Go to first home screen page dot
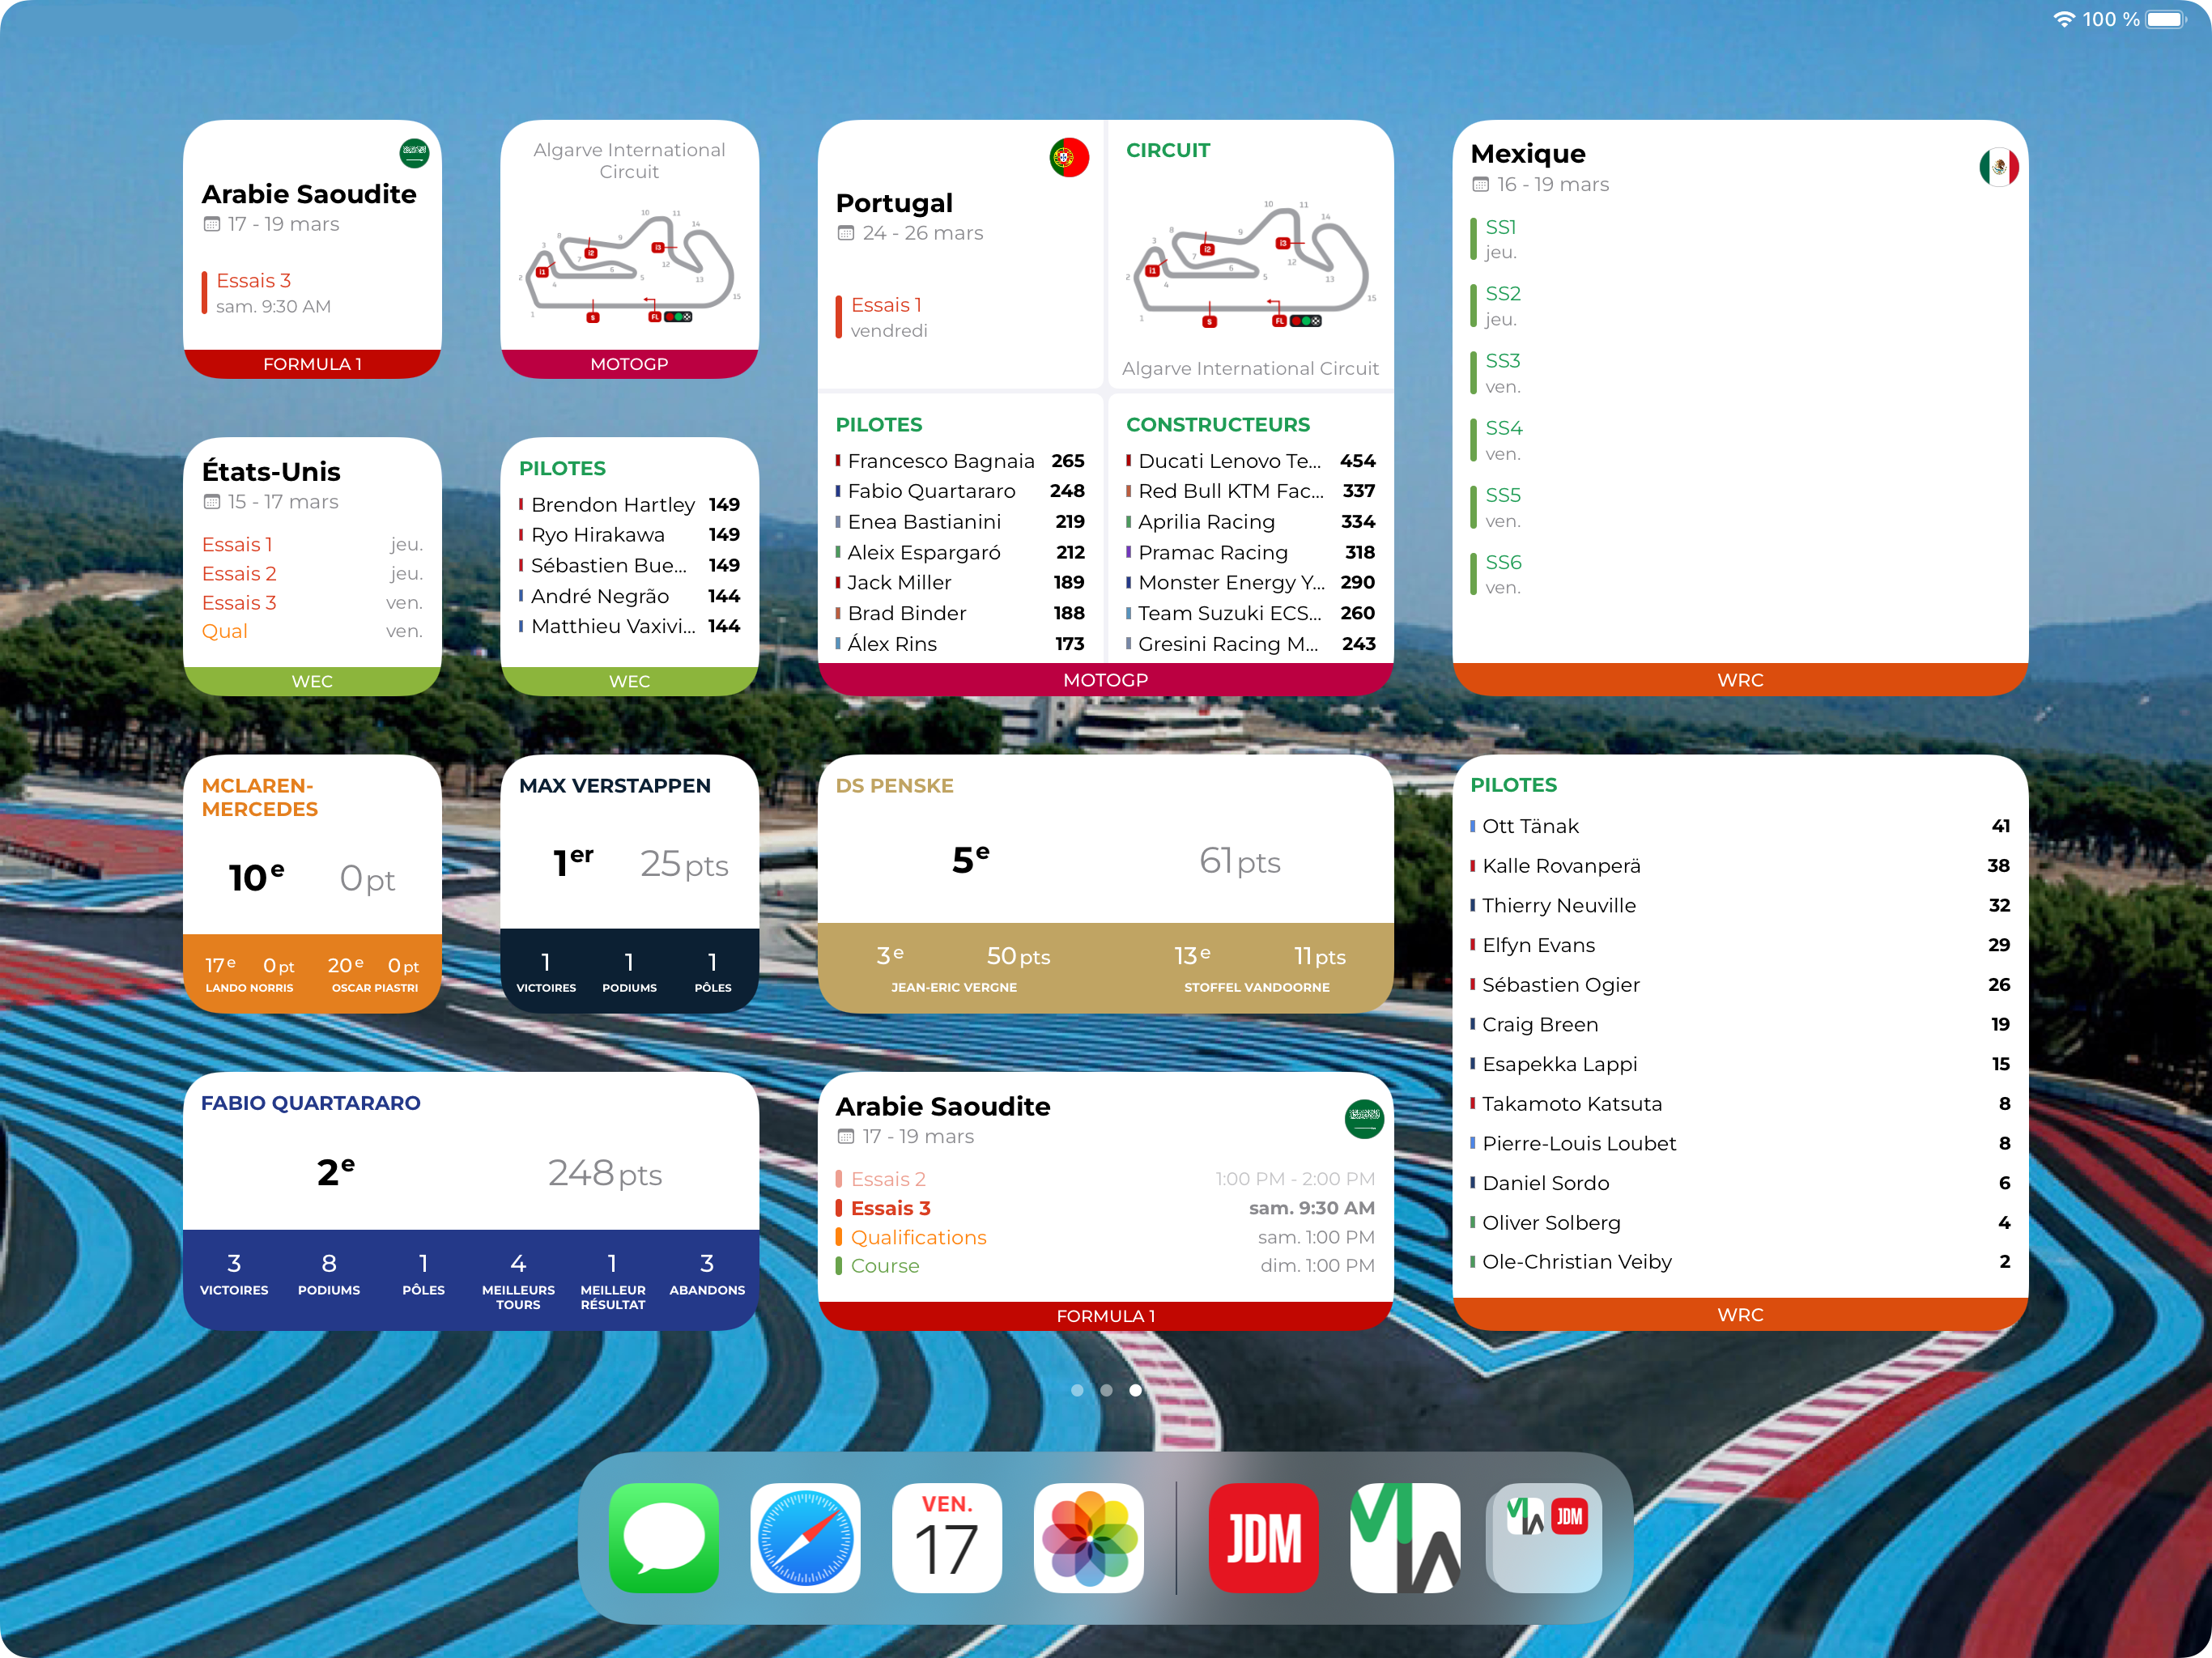The image size is (2212, 1658). (x=1077, y=1390)
